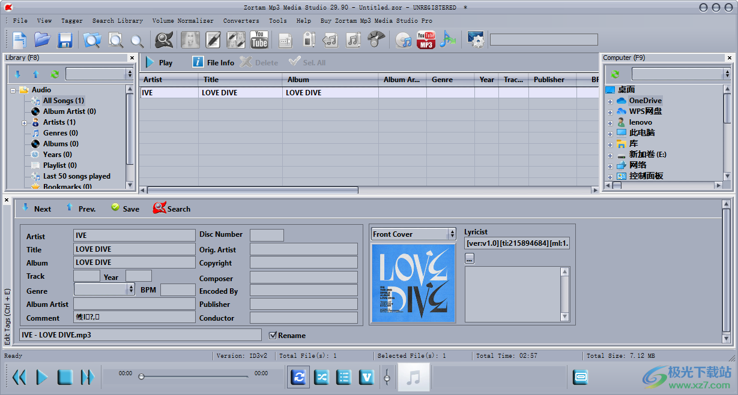Click the V lyrics icon near the playback controls
738x395 pixels.
click(366, 377)
